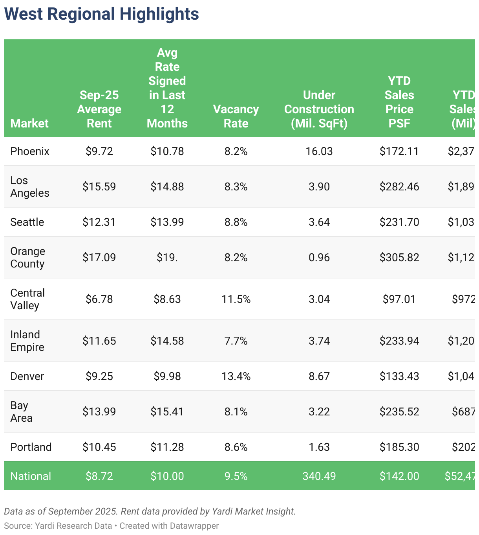Viewport: 479px width, 535px height.
Task: Select Bay Area sales price $235.52
Action: click(x=399, y=411)
